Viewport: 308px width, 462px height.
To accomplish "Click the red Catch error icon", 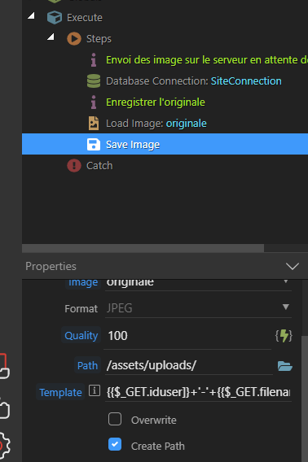I will click(x=74, y=166).
